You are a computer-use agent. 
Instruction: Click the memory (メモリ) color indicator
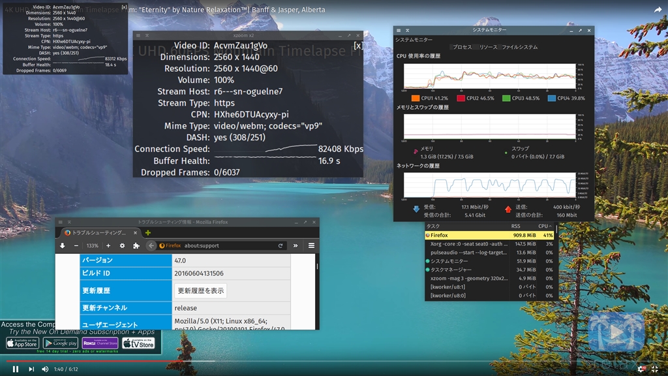point(416,151)
